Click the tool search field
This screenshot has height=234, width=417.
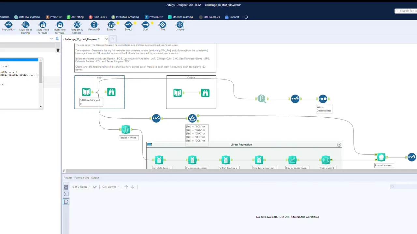click(x=406, y=11)
